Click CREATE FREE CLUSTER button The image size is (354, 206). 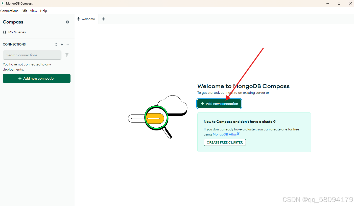coord(225,142)
